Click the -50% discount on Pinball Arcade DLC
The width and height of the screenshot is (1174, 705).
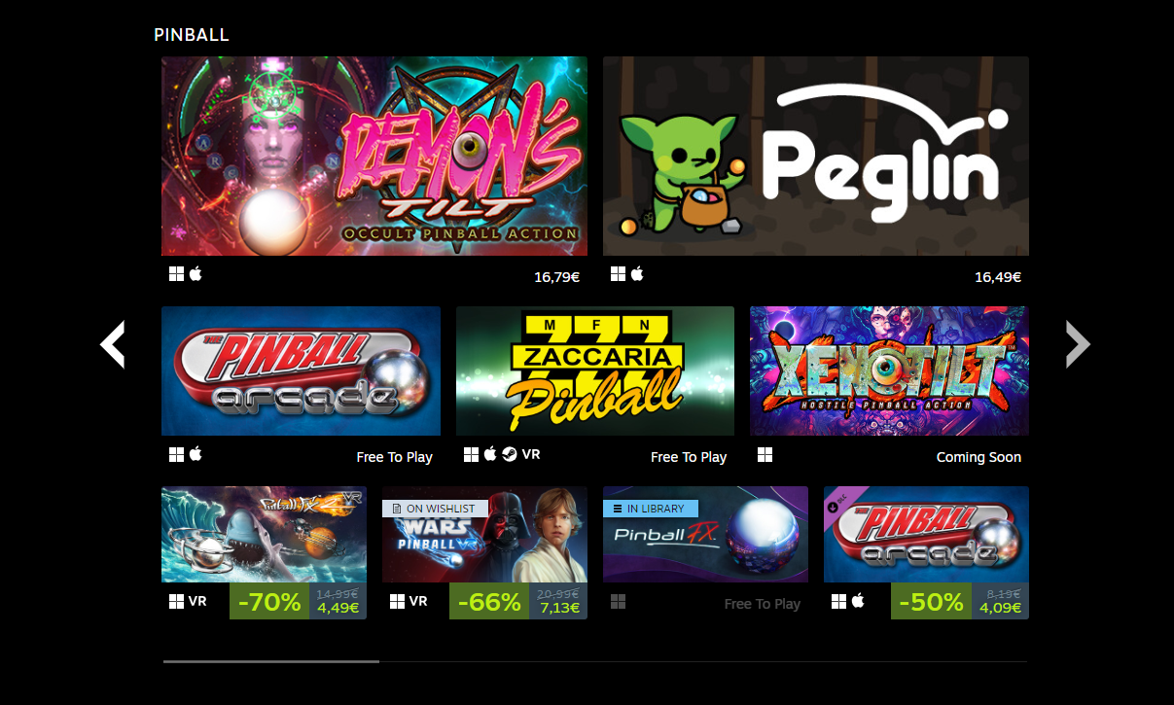[931, 602]
